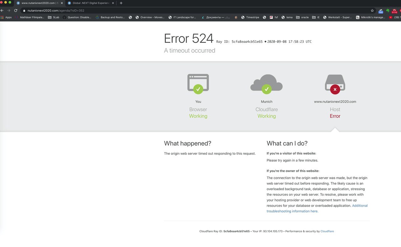Select the www.nutanixnext2020.com tab

pos(39,3)
